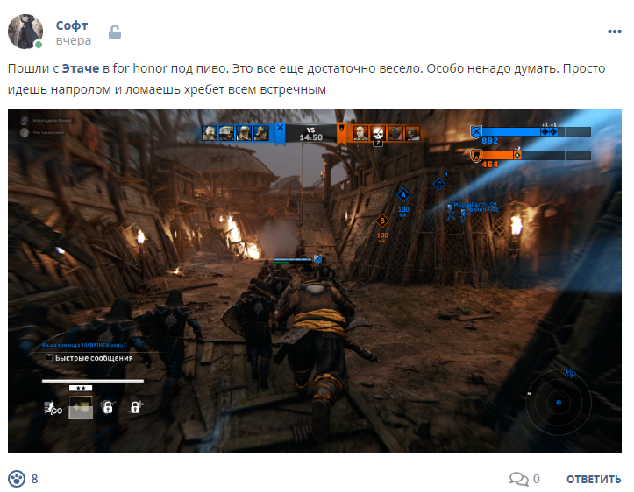The height and width of the screenshot is (492, 634).
Task: Click the zone C diamond marker
Action: [439, 185]
